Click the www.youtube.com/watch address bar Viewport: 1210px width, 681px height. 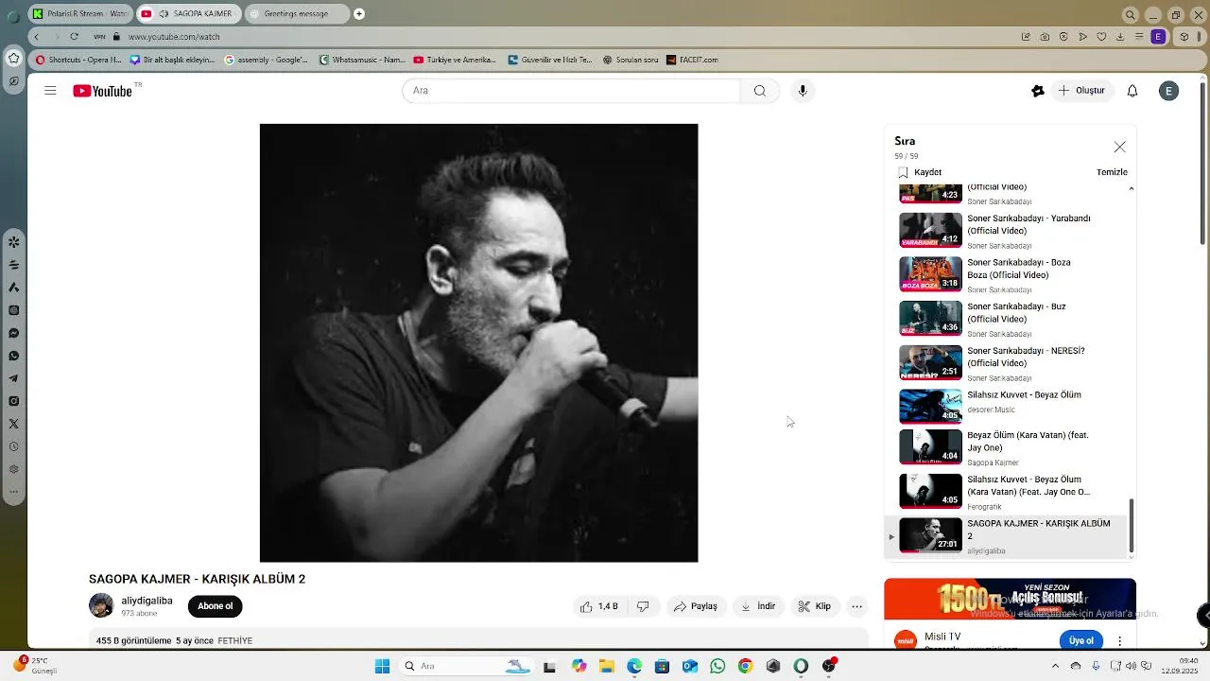(174, 37)
